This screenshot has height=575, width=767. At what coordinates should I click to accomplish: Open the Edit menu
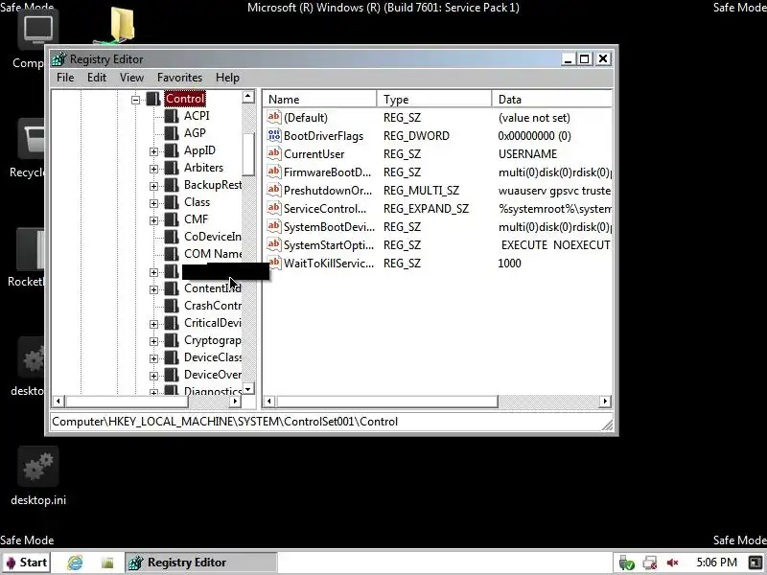point(97,78)
